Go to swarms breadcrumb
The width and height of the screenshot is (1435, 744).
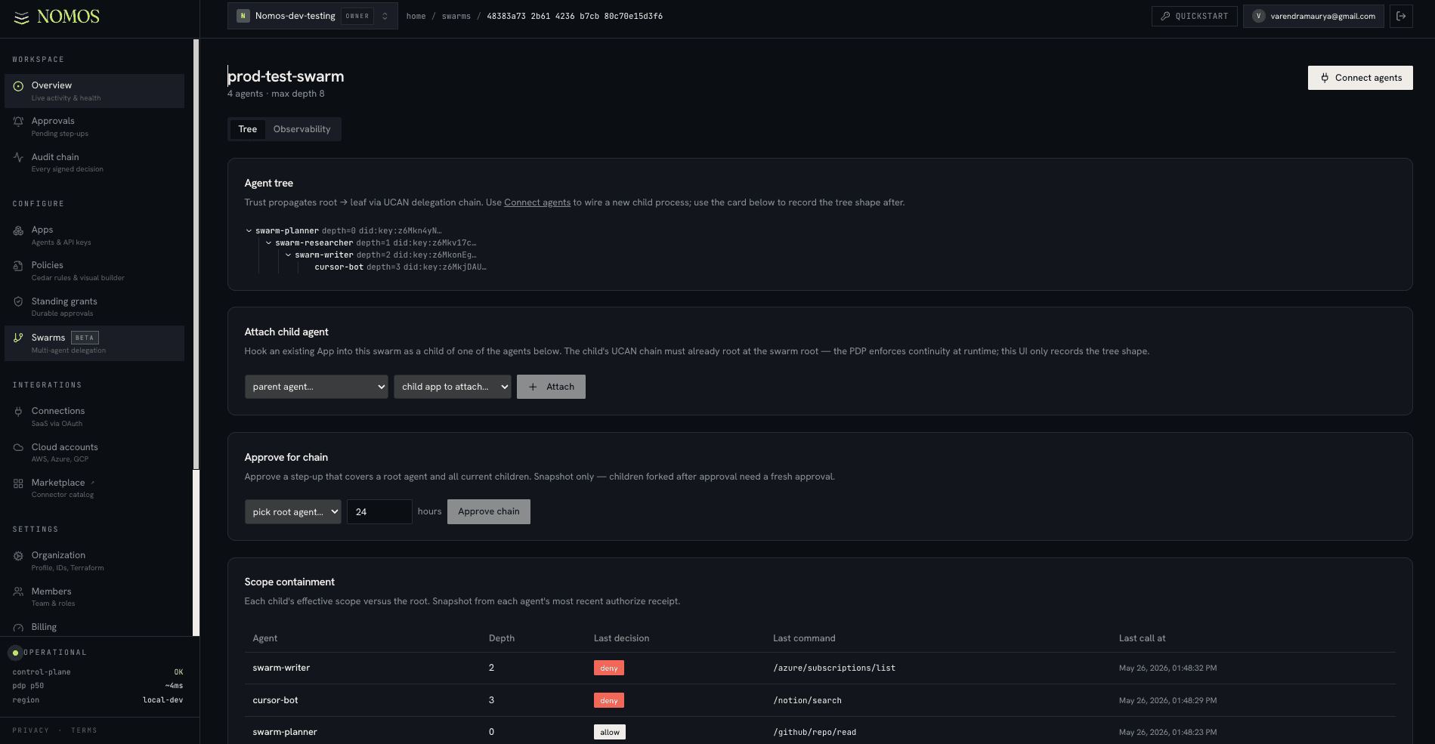456,16
